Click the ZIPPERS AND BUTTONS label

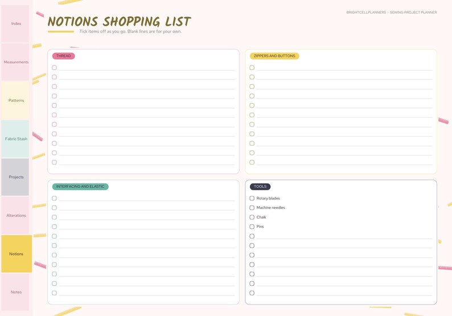(274, 56)
